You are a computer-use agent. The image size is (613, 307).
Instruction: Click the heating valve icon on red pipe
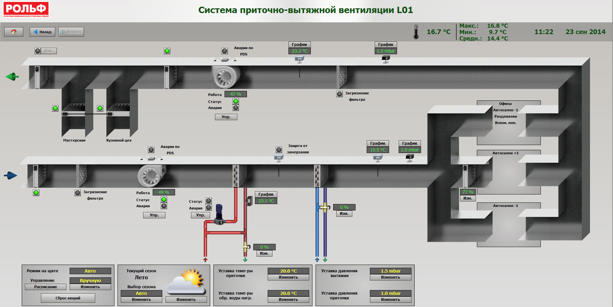click(246, 247)
